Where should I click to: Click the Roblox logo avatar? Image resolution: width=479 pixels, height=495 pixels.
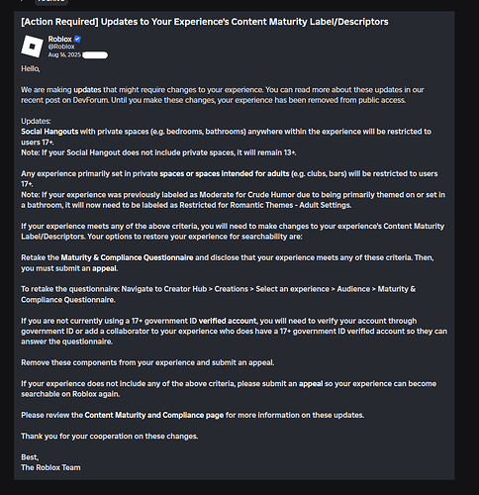click(32, 47)
